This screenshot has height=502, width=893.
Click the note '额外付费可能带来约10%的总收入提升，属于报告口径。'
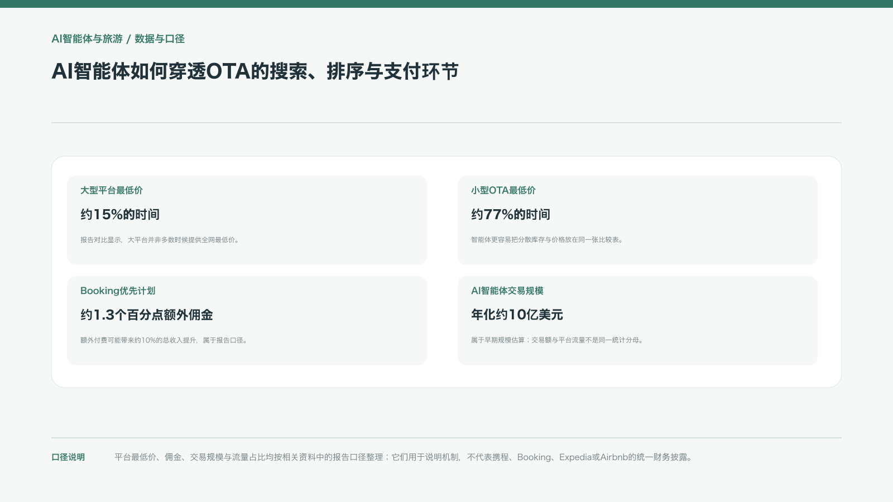165,340
